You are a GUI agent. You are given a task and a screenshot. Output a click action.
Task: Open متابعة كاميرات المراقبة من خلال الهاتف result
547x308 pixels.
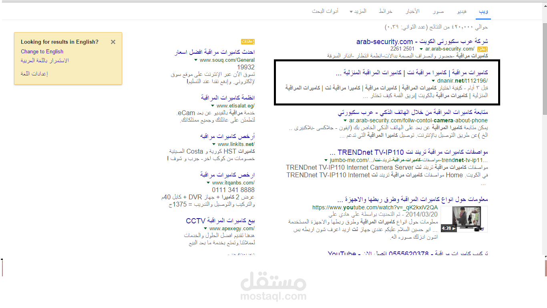click(413, 112)
